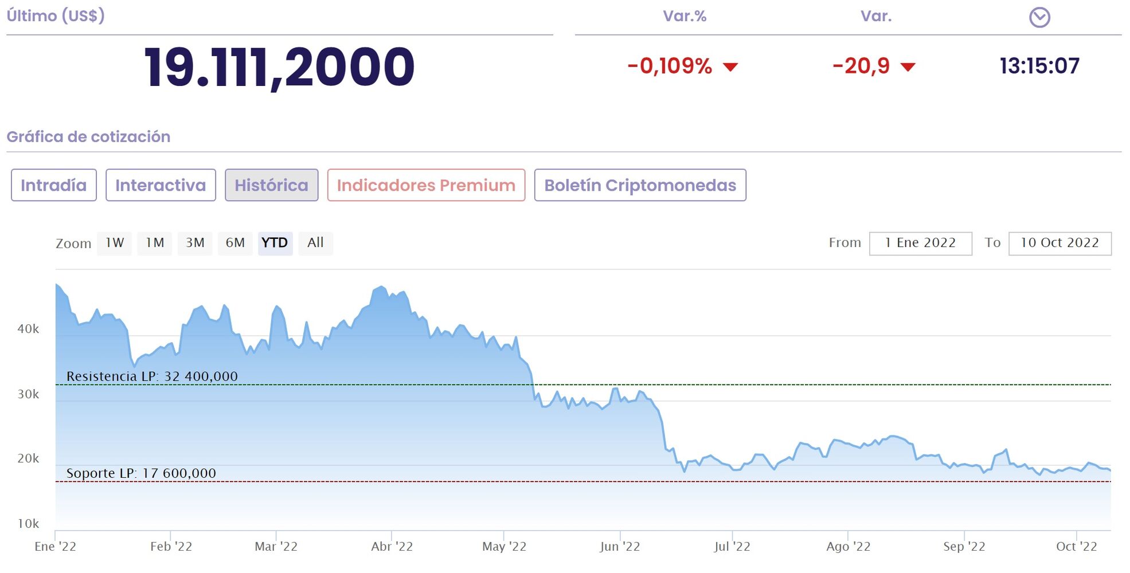1130x573 pixels.
Task: Choose the 6M zoom range
Action: (x=235, y=243)
